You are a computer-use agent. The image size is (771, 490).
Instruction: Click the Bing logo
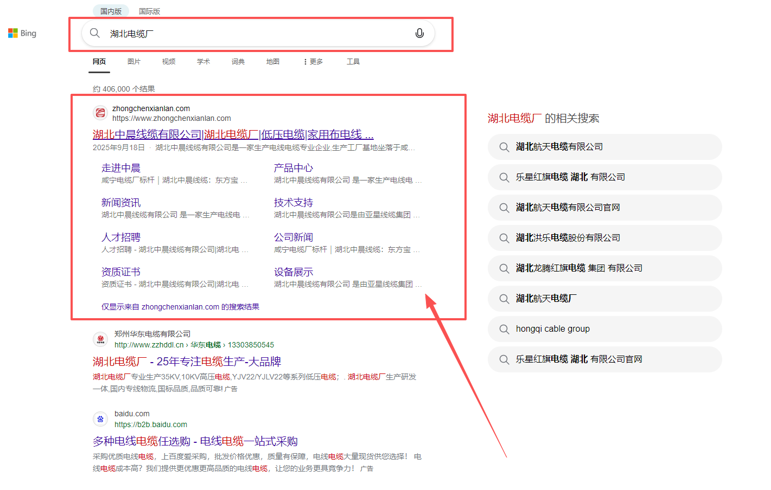pos(22,33)
